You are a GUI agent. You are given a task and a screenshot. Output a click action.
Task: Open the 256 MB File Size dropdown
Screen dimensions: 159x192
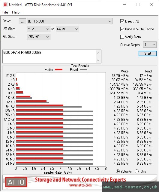point(38,37)
